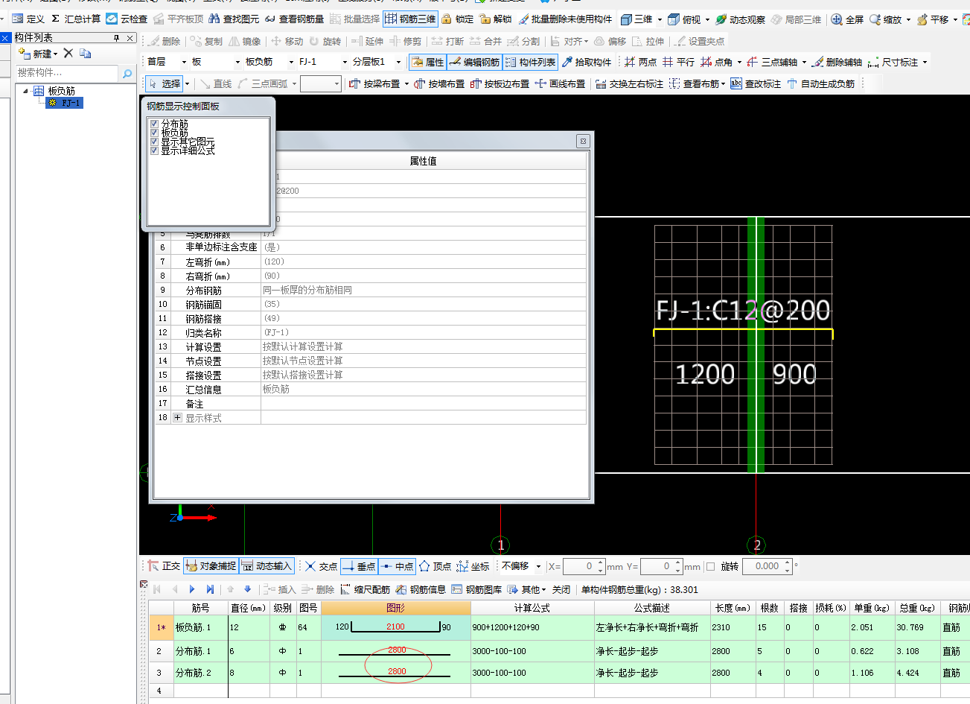Toggle 动态输入 dynamic input
Screen dimensions: 970x704
267,566
